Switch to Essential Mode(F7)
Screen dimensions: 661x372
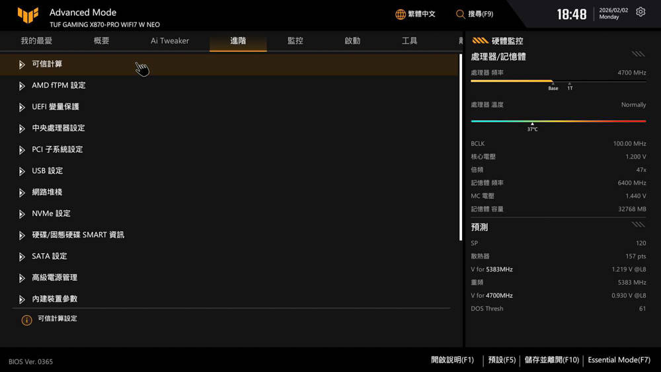coord(619,360)
